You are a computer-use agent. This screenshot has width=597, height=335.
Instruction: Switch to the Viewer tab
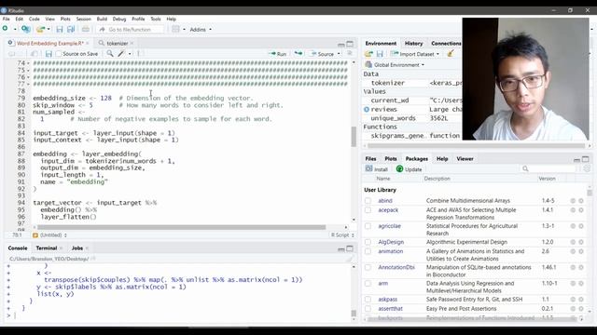(465, 159)
